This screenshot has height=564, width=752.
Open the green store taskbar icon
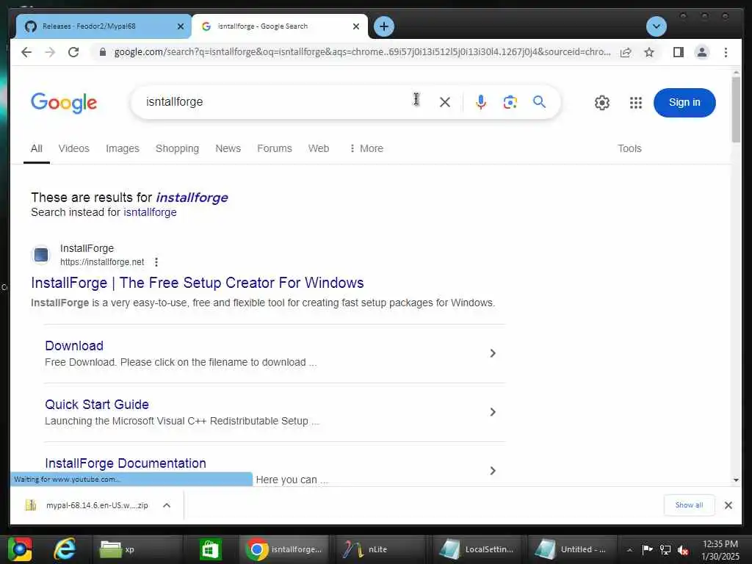(x=210, y=549)
